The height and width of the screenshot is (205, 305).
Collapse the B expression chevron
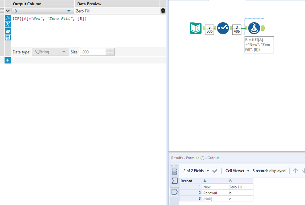coord(8,11)
